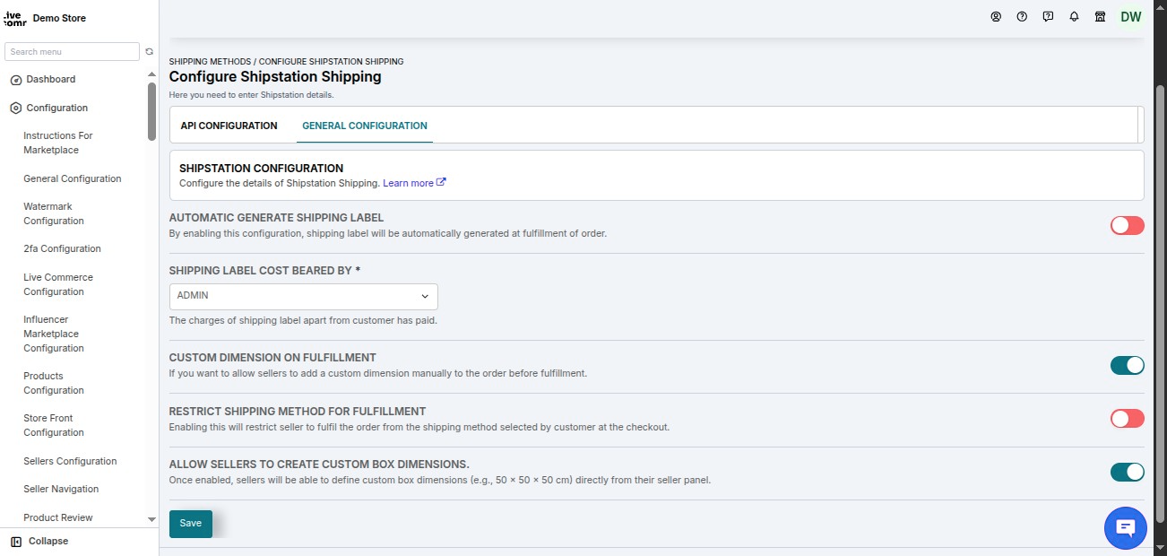Open the Configuration menu in sidebar
This screenshot has height=556, width=1167.
pyautogui.click(x=57, y=109)
